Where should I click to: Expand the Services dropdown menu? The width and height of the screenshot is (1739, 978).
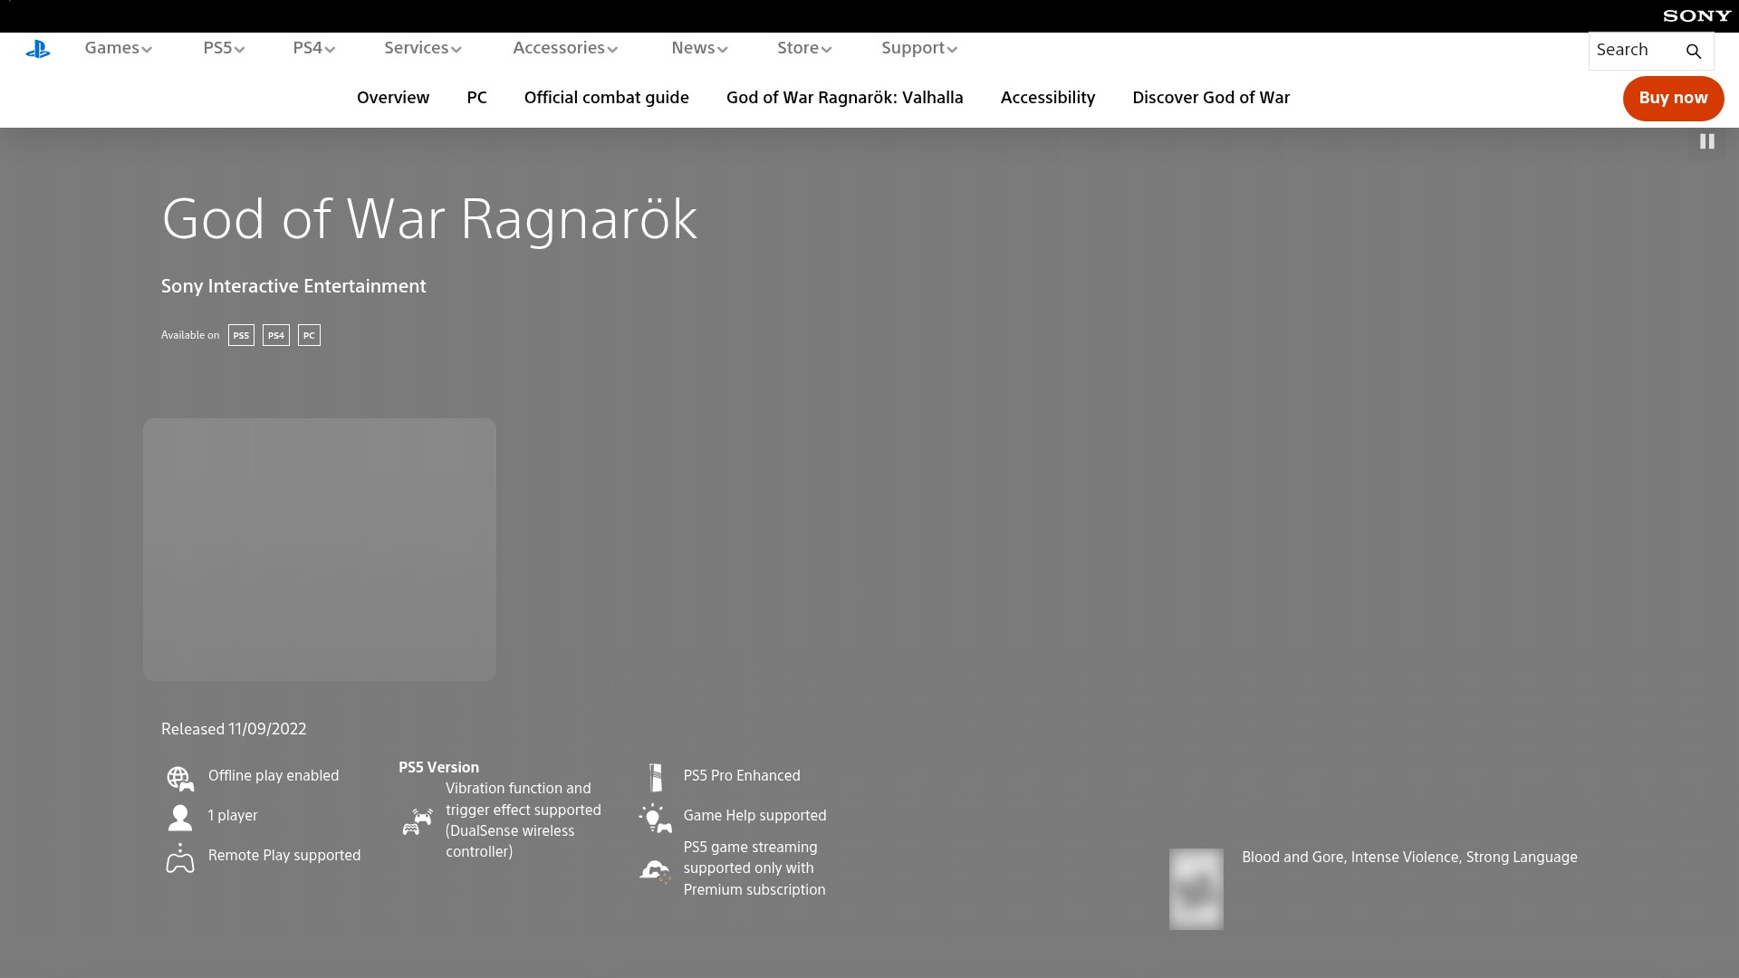(x=422, y=48)
